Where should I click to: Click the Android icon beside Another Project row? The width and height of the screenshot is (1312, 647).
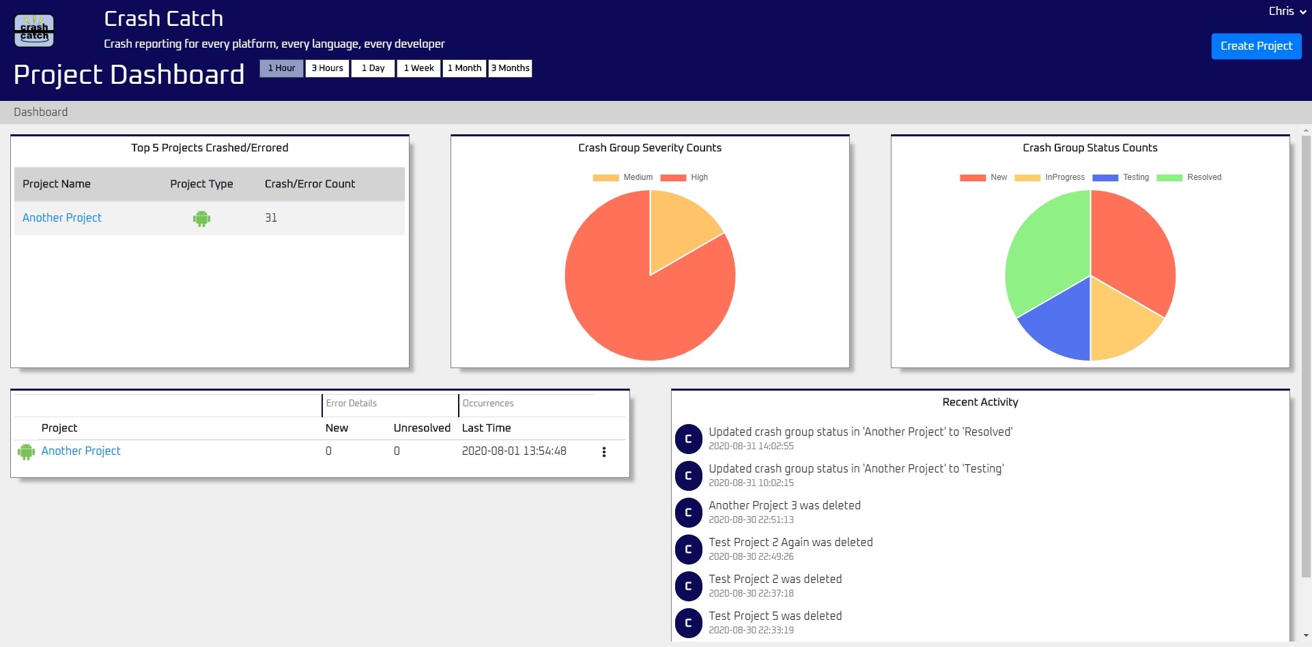click(x=27, y=451)
